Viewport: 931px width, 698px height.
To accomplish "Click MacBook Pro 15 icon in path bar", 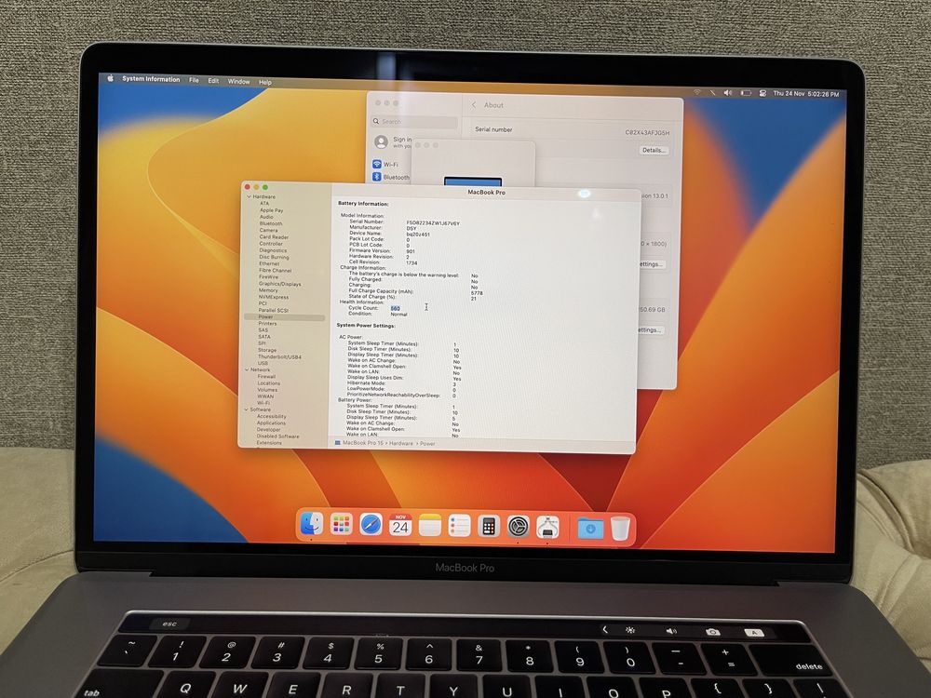I will click(337, 443).
